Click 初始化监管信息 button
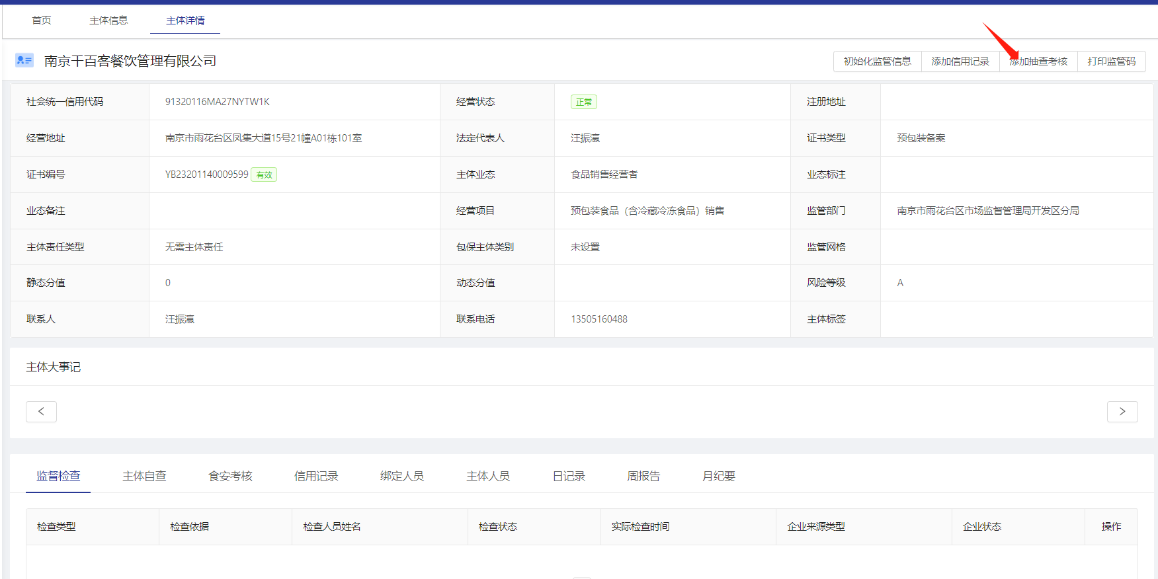Image resolution: width=1158 pixels, height=579 pixels. pos(877,61)
